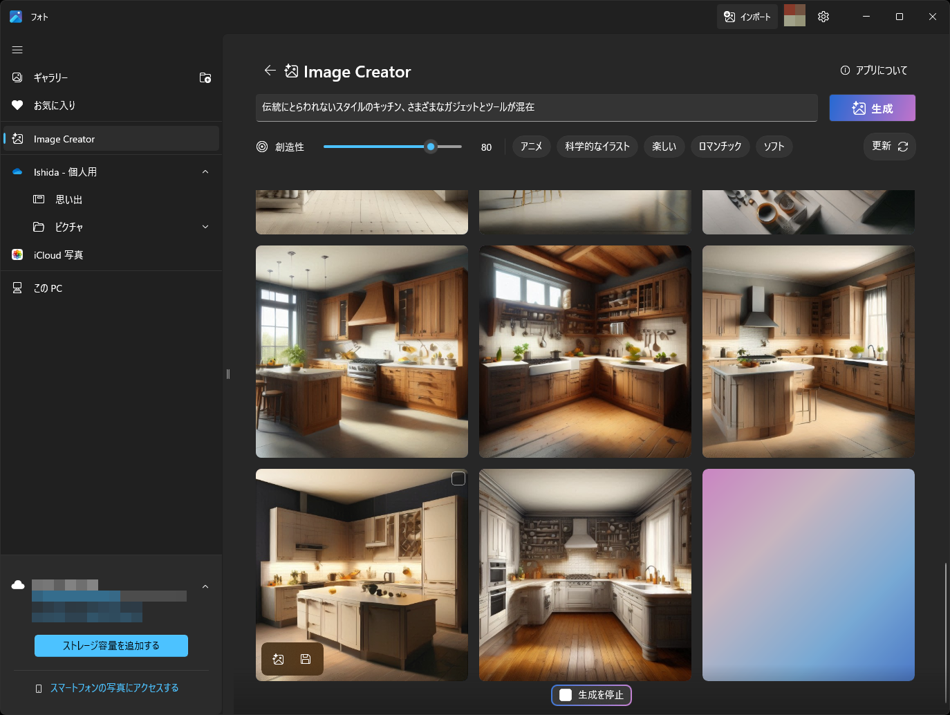Stop generation with 生成を停止
Viewport: 950px width, 715px height.
click(591, 695)
